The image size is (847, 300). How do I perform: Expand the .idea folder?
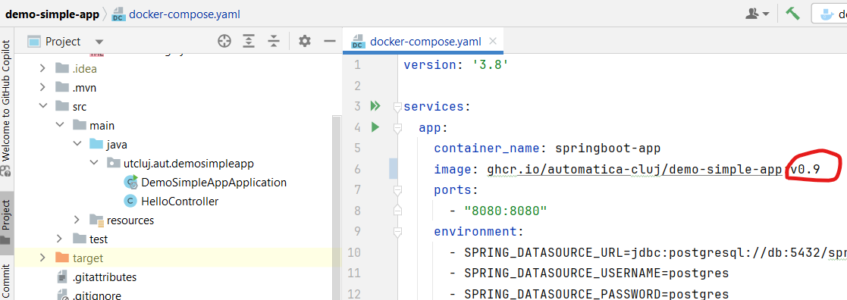pyautogui.click(x=42, y=68)
